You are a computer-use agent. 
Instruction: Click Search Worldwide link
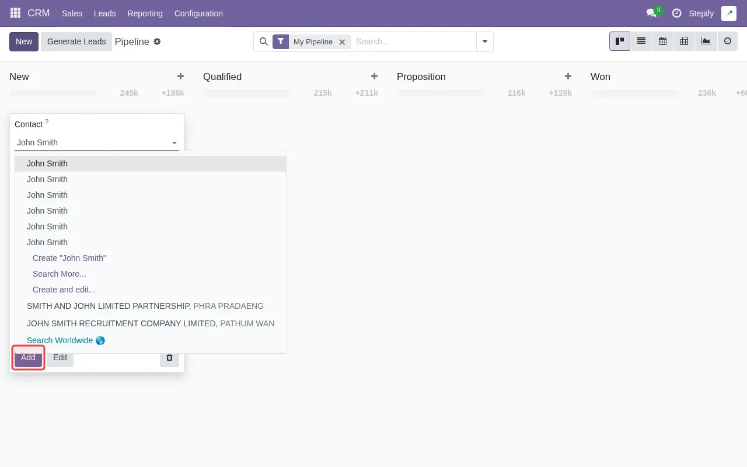coord(60,340)
